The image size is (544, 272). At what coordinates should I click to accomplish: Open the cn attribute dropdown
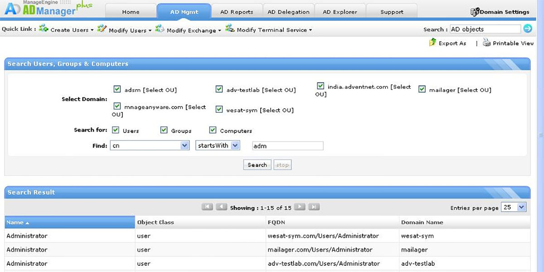pos(184,146)
